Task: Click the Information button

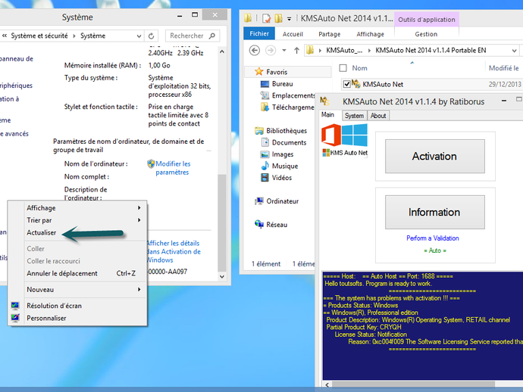Action: pyautogui.click(x=435, y=212)
